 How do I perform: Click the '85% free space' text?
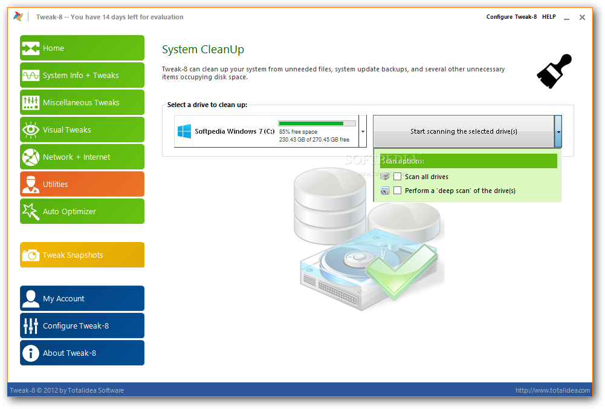pos(298,132)
